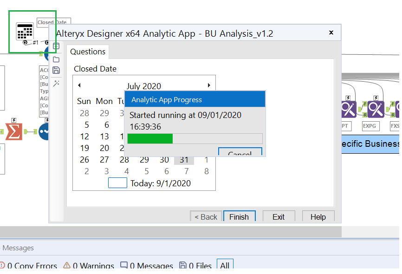Click the Finish button
Screen dimensions: 402x274
(x=239, y=216)
